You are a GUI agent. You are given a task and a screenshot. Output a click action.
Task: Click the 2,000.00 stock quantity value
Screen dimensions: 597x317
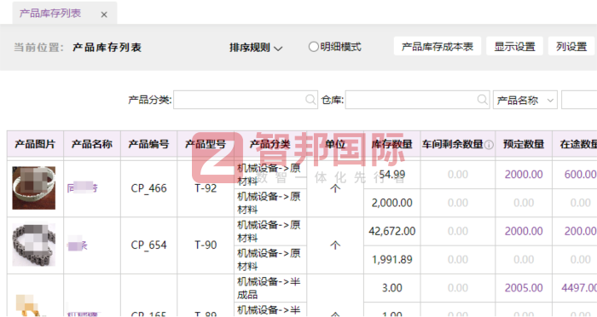coord(392,203)
